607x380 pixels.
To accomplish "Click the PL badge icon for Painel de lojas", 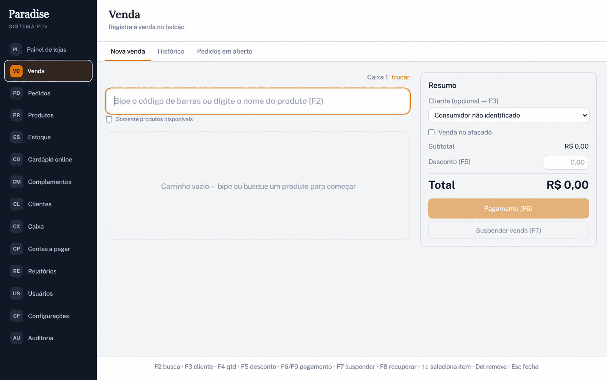I will 16,49.
